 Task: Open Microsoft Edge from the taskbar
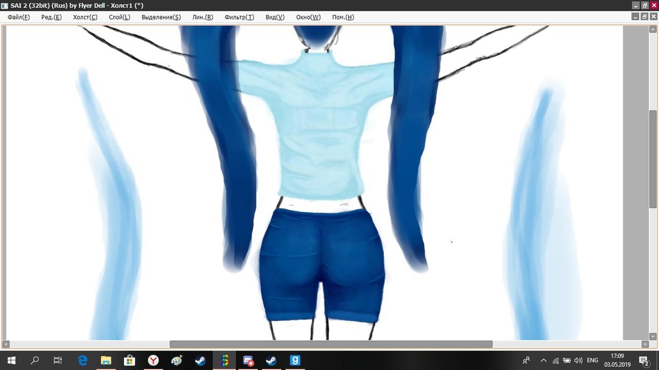tap(82, 360)
